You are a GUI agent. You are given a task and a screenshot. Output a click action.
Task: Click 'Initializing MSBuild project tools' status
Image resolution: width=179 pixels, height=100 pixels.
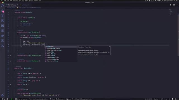82,99
